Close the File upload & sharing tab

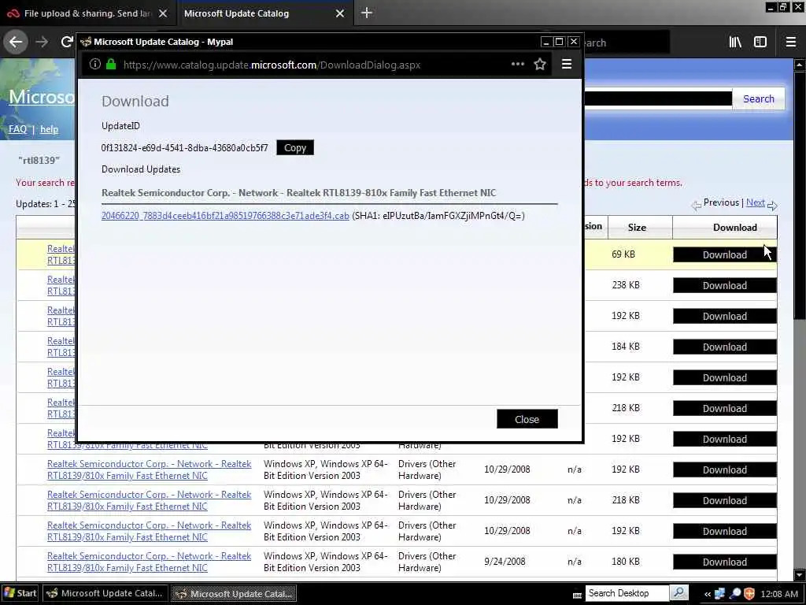(163, 13)
